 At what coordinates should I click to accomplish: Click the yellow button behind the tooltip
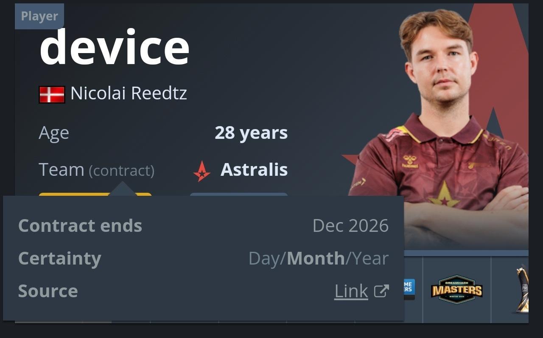coord(95,194)
